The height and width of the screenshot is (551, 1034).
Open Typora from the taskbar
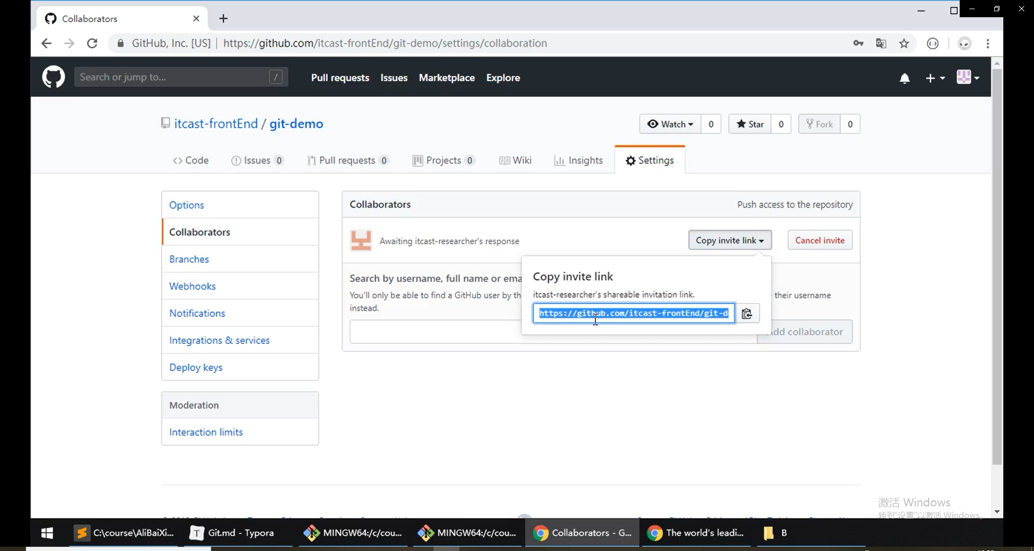click(232, 533)
